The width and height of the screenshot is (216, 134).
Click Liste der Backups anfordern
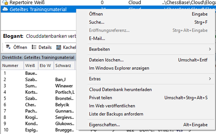click(x=116, y=114)
